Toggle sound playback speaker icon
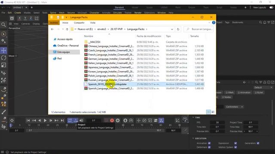This screenshot has width=275, height=154. pyautogui.click(x=81, y=121)
